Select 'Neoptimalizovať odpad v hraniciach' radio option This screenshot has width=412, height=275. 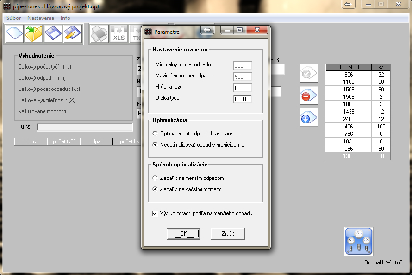[155, 145]
